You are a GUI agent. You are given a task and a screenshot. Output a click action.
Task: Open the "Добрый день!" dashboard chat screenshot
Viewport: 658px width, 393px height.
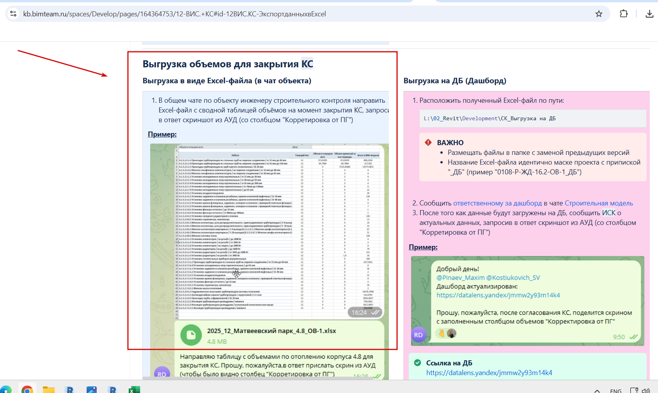pos(528,301)
